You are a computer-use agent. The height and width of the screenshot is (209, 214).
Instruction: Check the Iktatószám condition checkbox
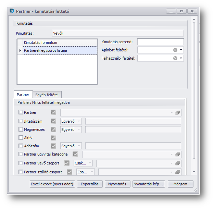click(21, 121)
